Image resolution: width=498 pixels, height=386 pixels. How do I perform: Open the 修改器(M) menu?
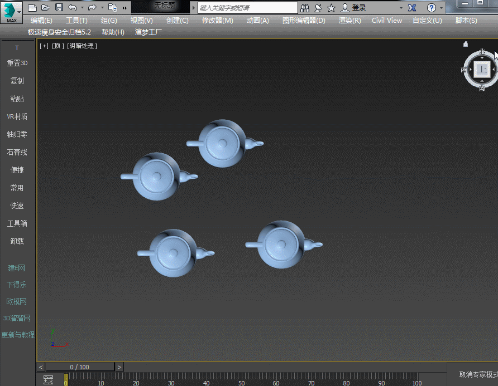217,21
